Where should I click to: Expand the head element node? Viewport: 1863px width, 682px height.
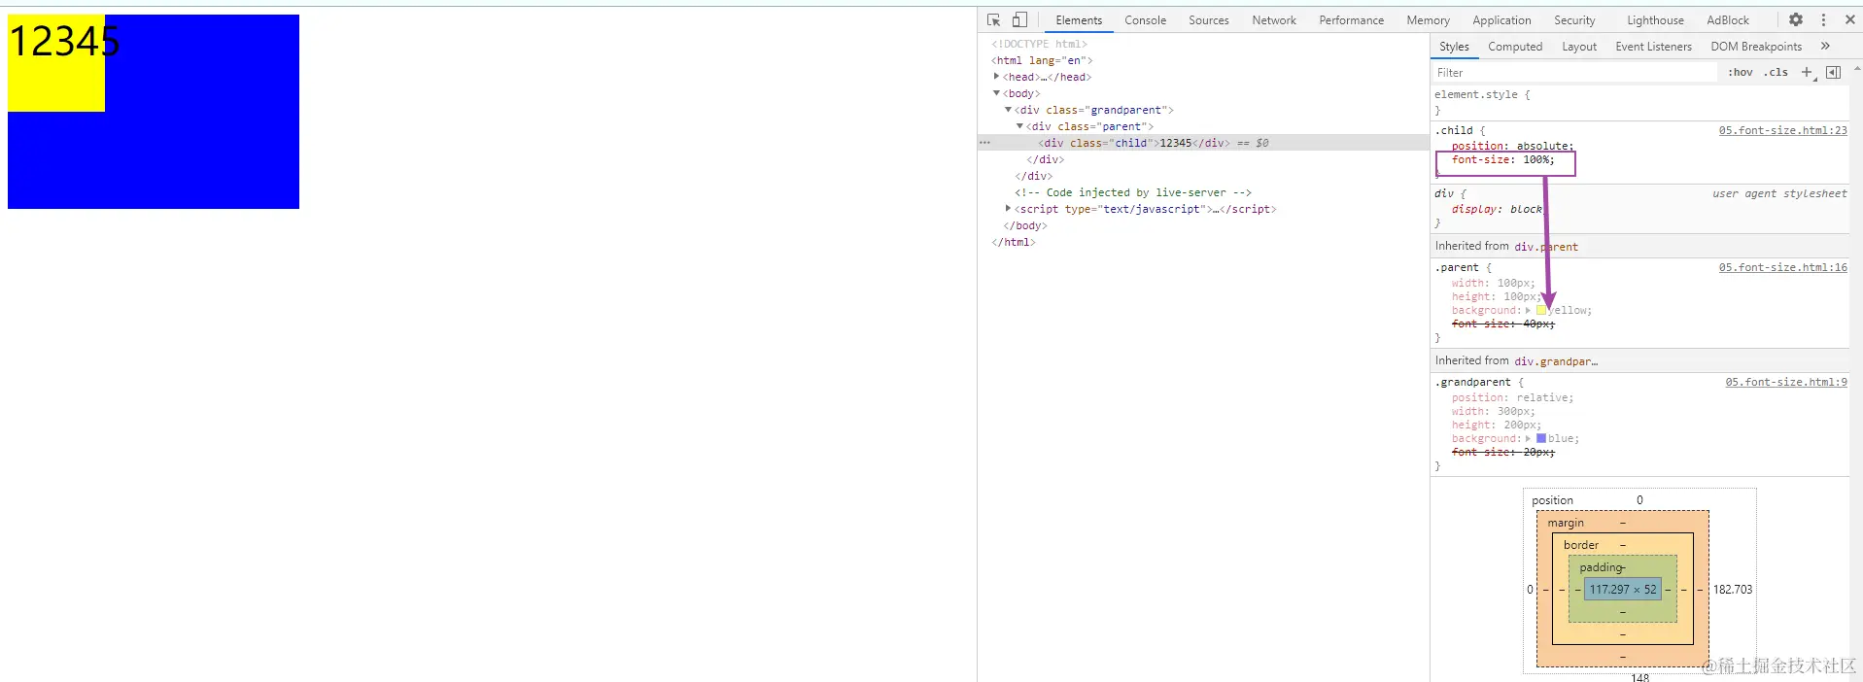coord(996,77)
